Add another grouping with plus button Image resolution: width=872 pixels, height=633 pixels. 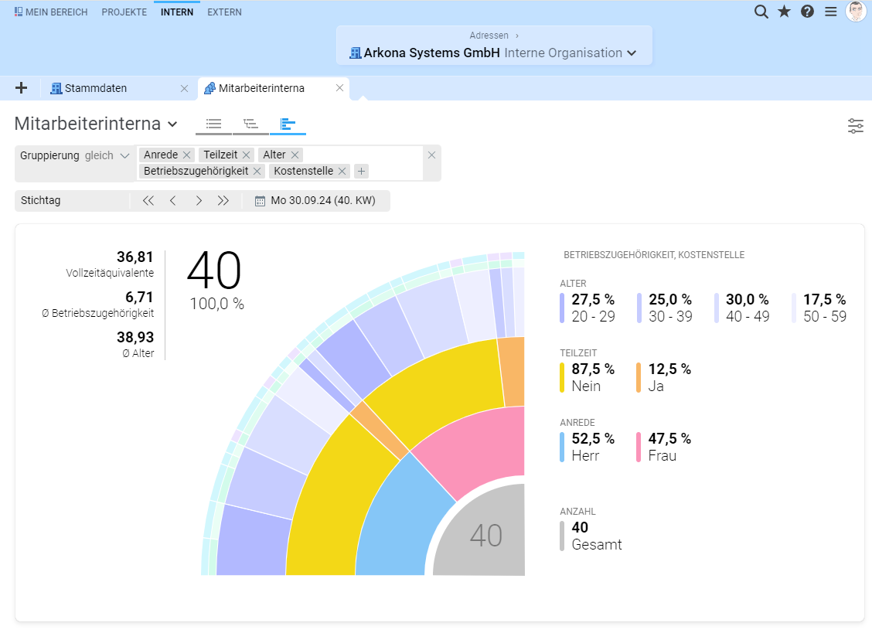[x=362, y=172]
